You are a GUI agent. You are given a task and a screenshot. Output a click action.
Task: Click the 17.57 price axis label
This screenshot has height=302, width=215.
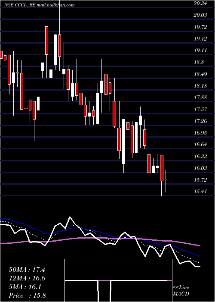(200, 110)
